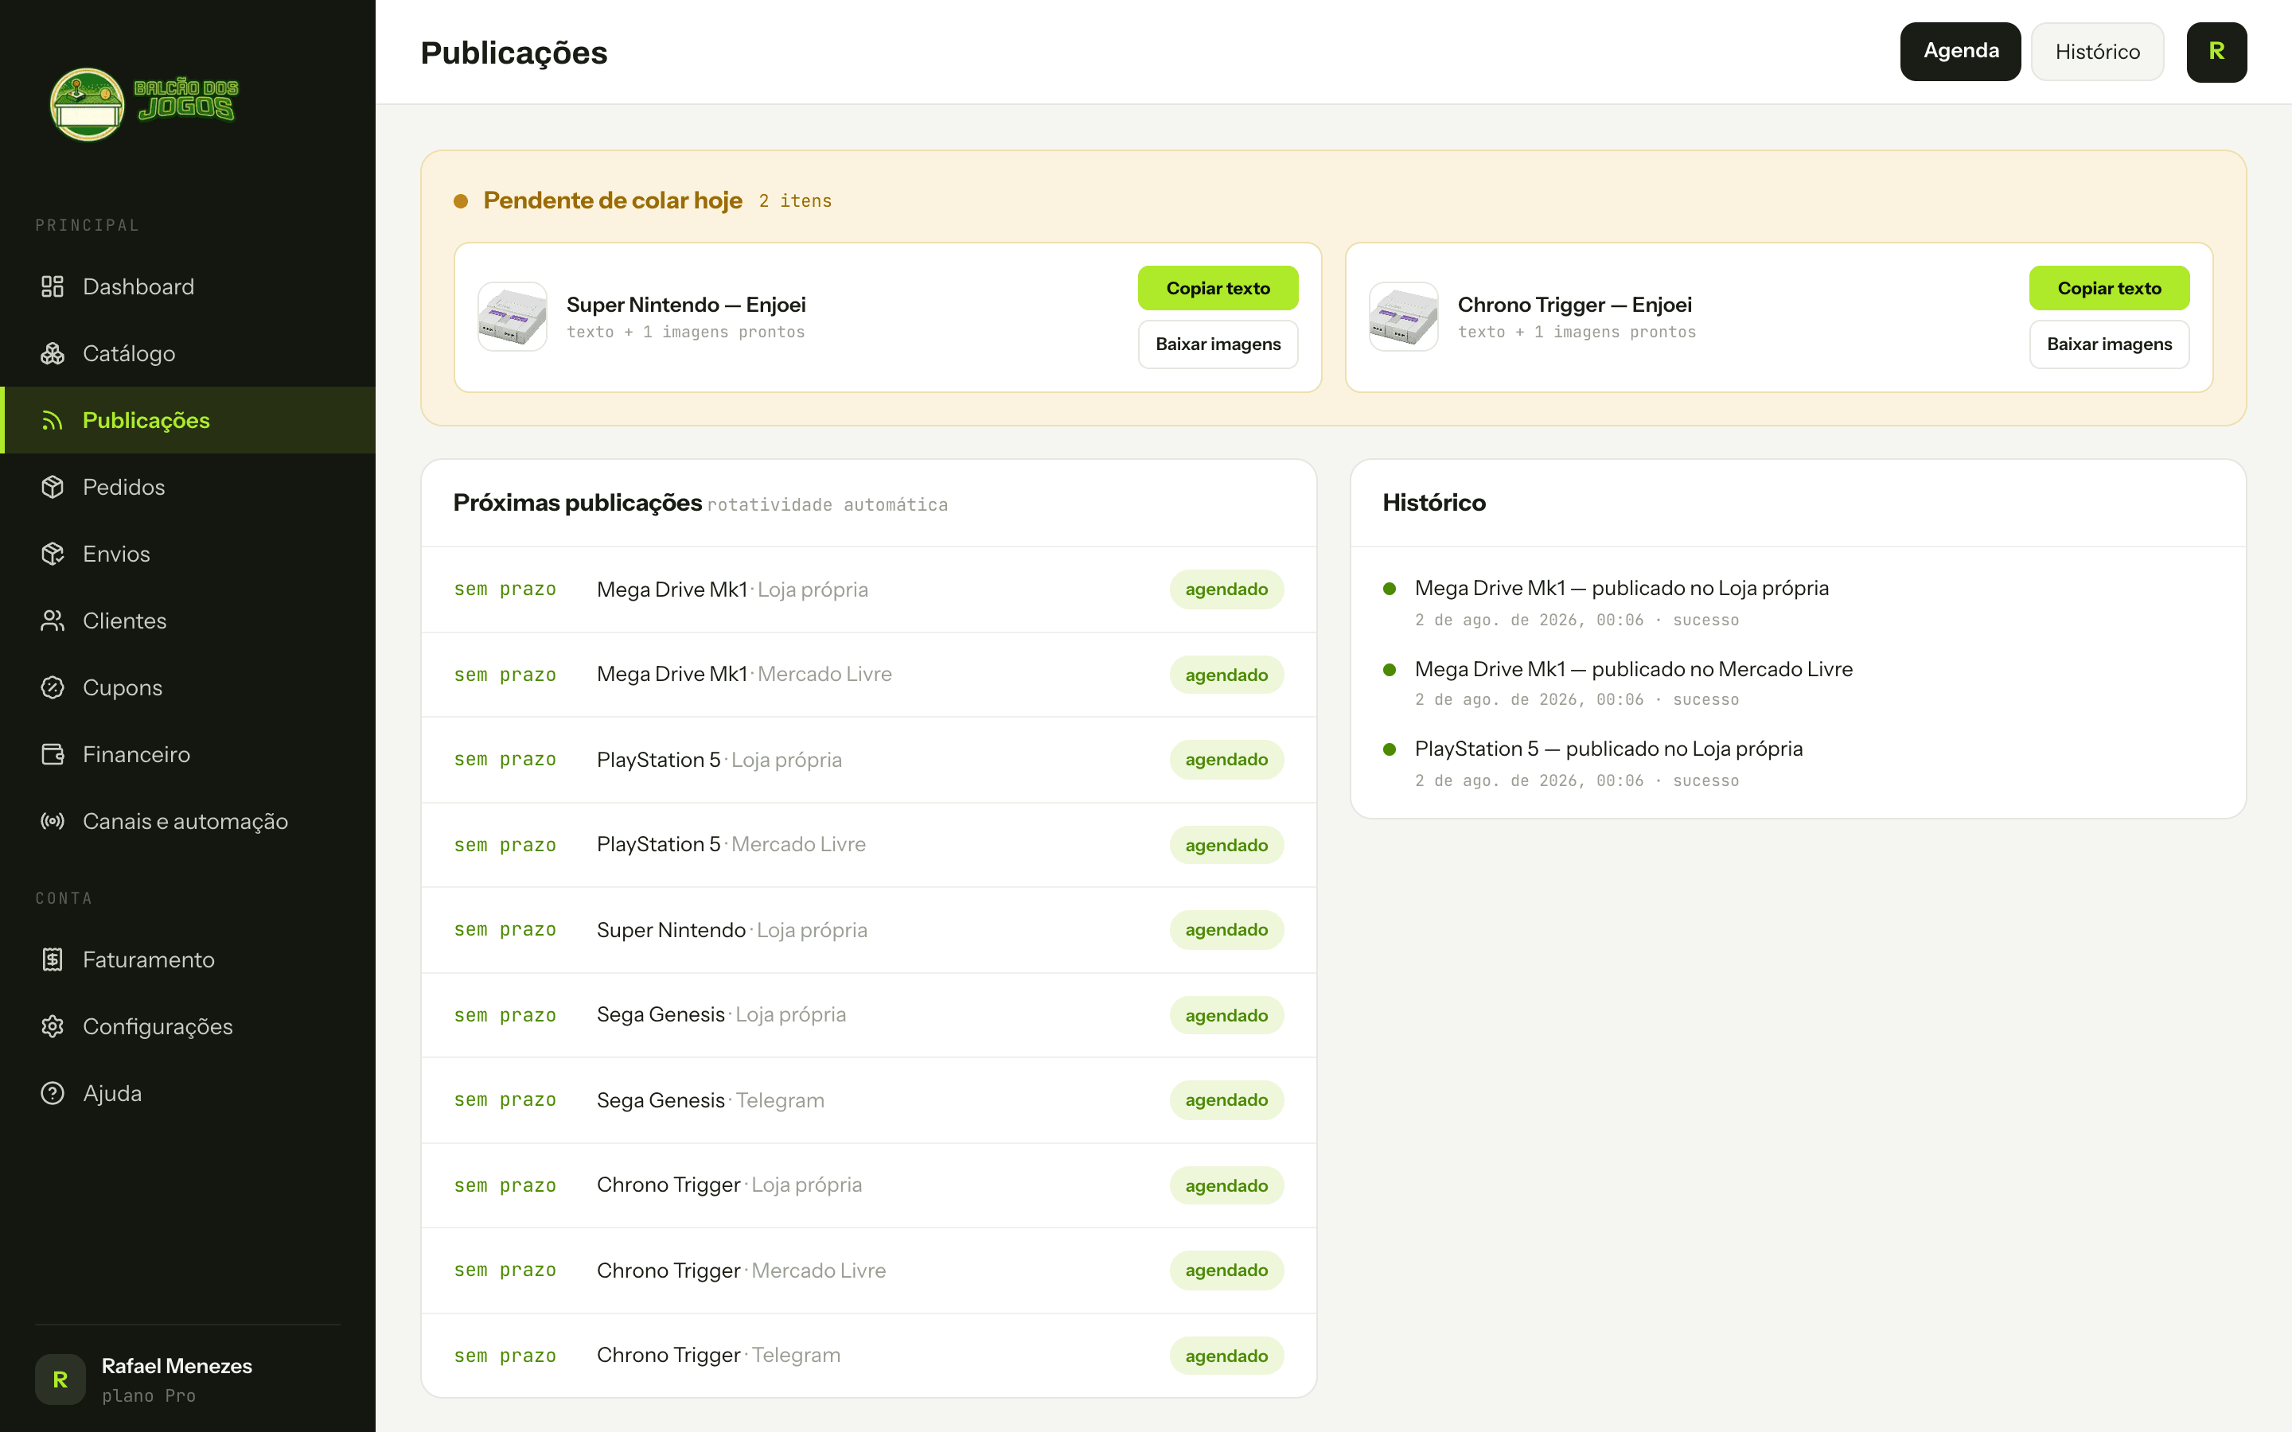The image size is (2292, 1432).
Task: Select Chrono Trigger · Mercado Livre row
Action: [x=868, y=1271]
